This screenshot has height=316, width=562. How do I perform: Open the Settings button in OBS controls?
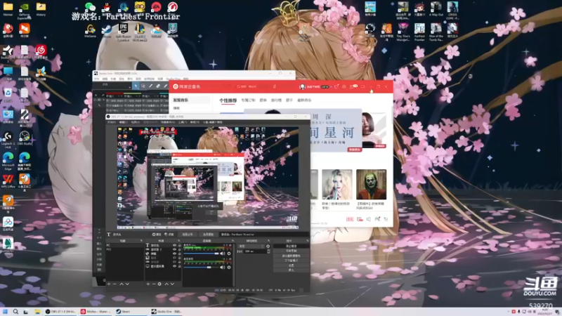point(291,265)
